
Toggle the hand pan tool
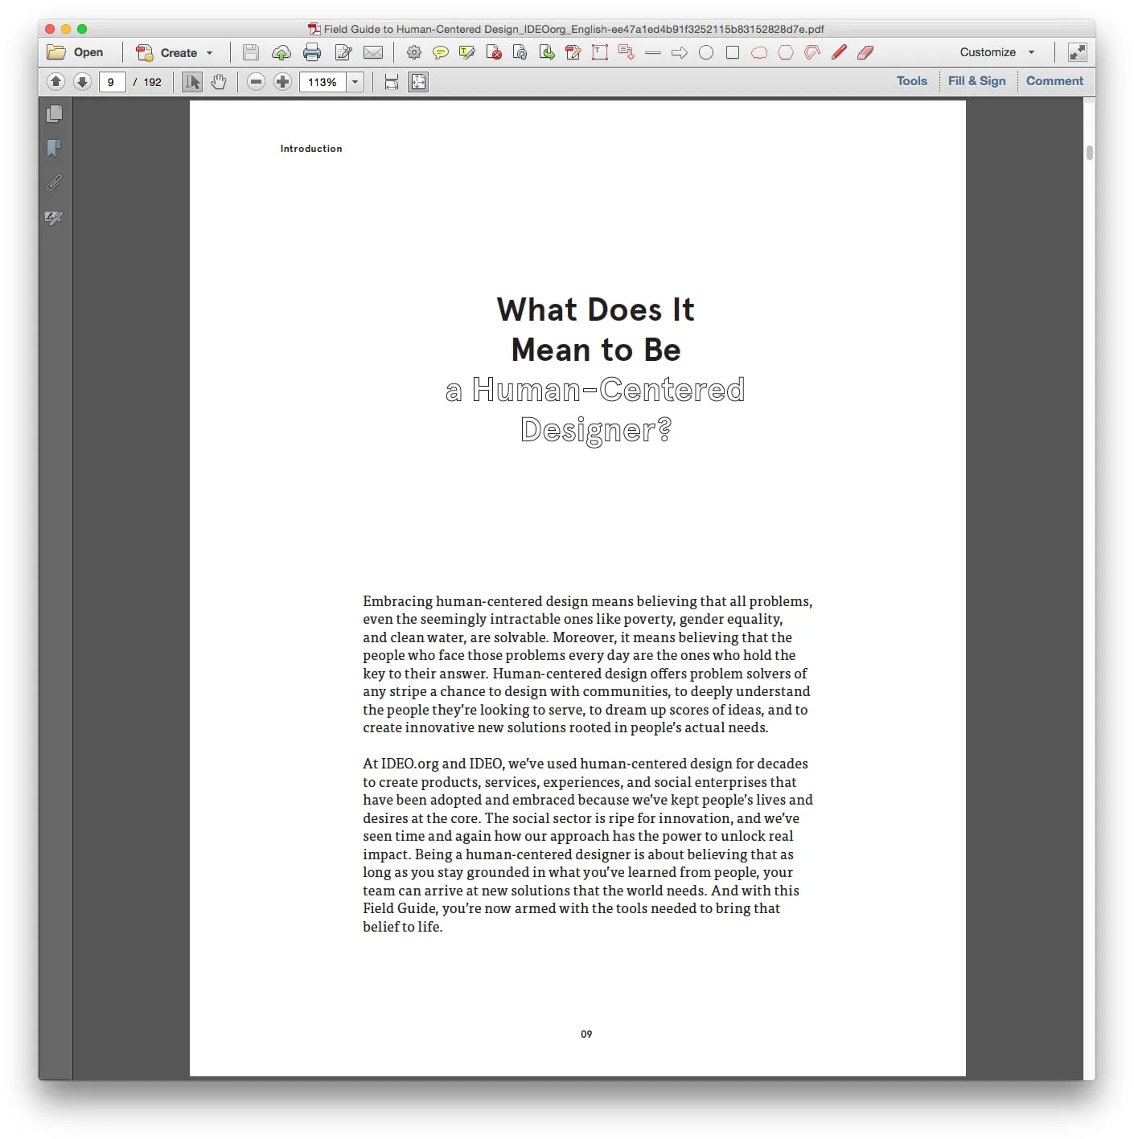[x=218, y=82]
